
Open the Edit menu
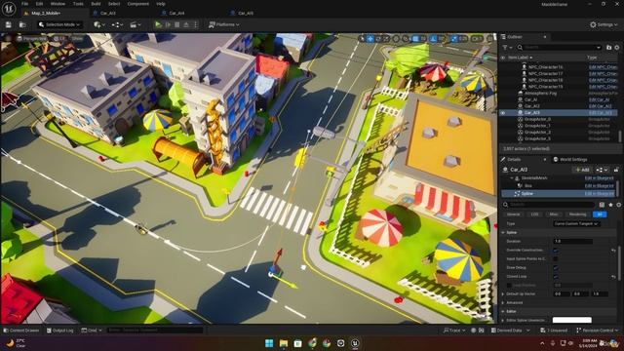coord(39,4)
